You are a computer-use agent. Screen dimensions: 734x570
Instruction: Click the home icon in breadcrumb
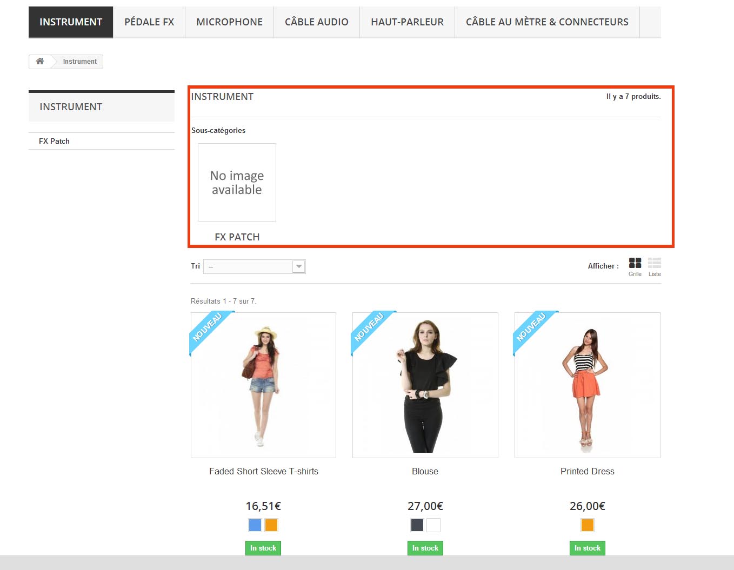pos(40,61)
